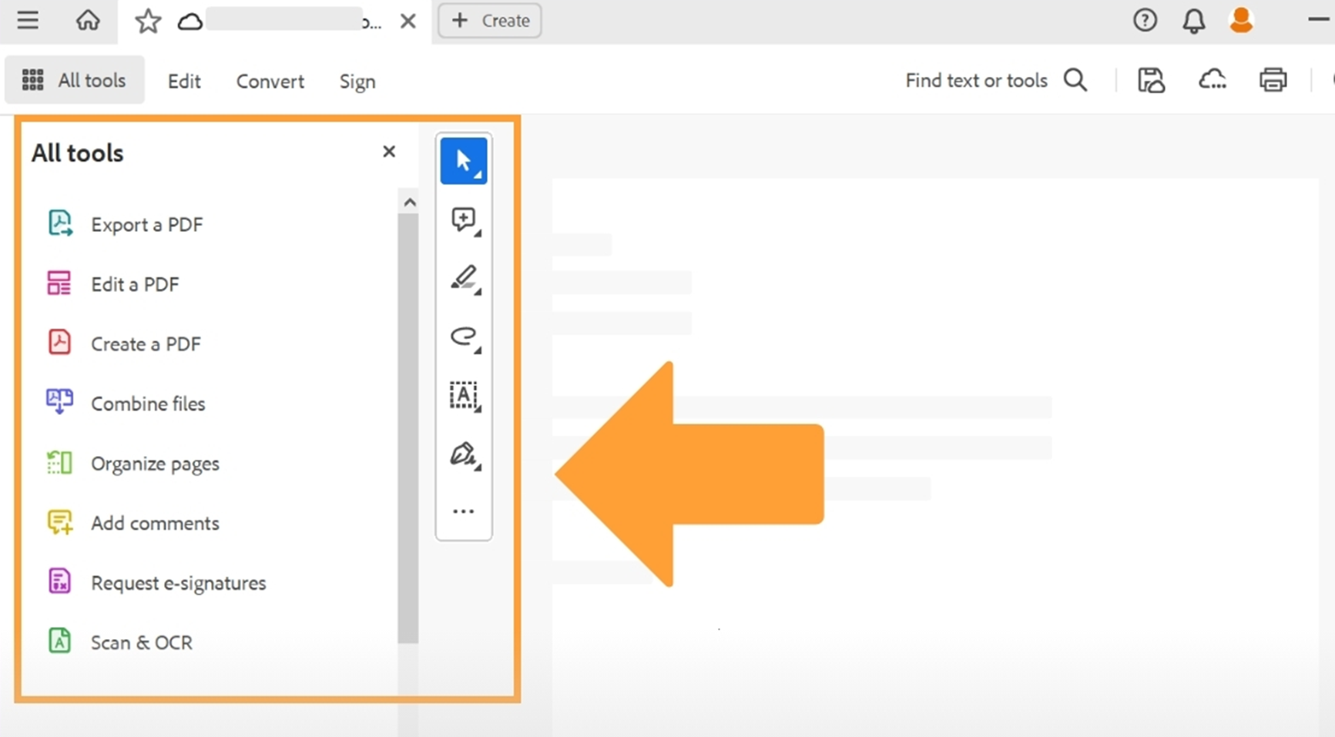The height and width of the screenshot is (737, 1335).
Task: Click the Request e-signatures icon
Action: click(x=59, y=581)
